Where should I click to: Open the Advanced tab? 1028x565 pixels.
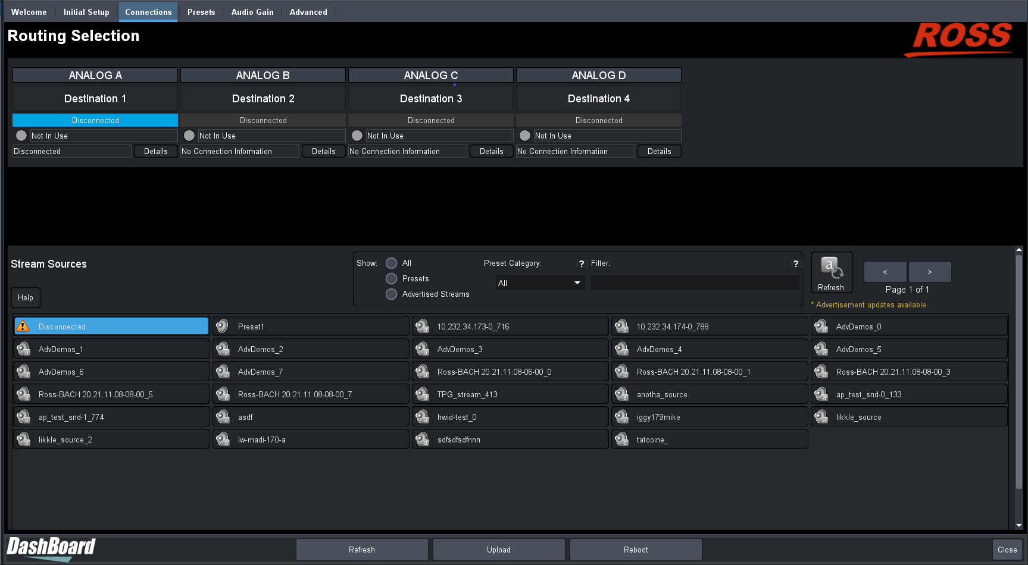pos(308,12)
